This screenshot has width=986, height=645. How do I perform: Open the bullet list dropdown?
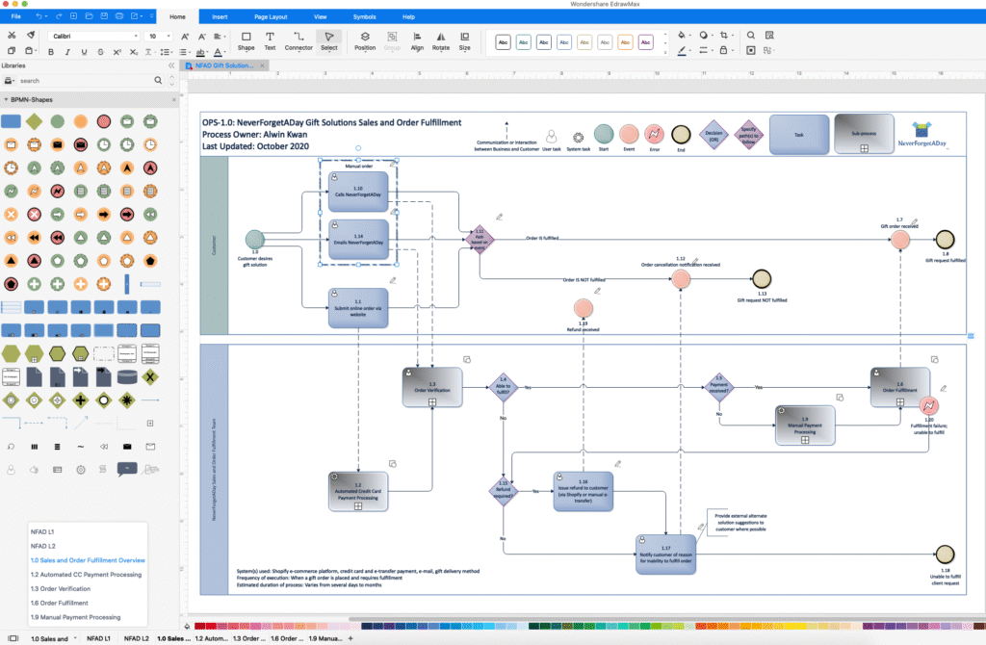click(184, 52)
